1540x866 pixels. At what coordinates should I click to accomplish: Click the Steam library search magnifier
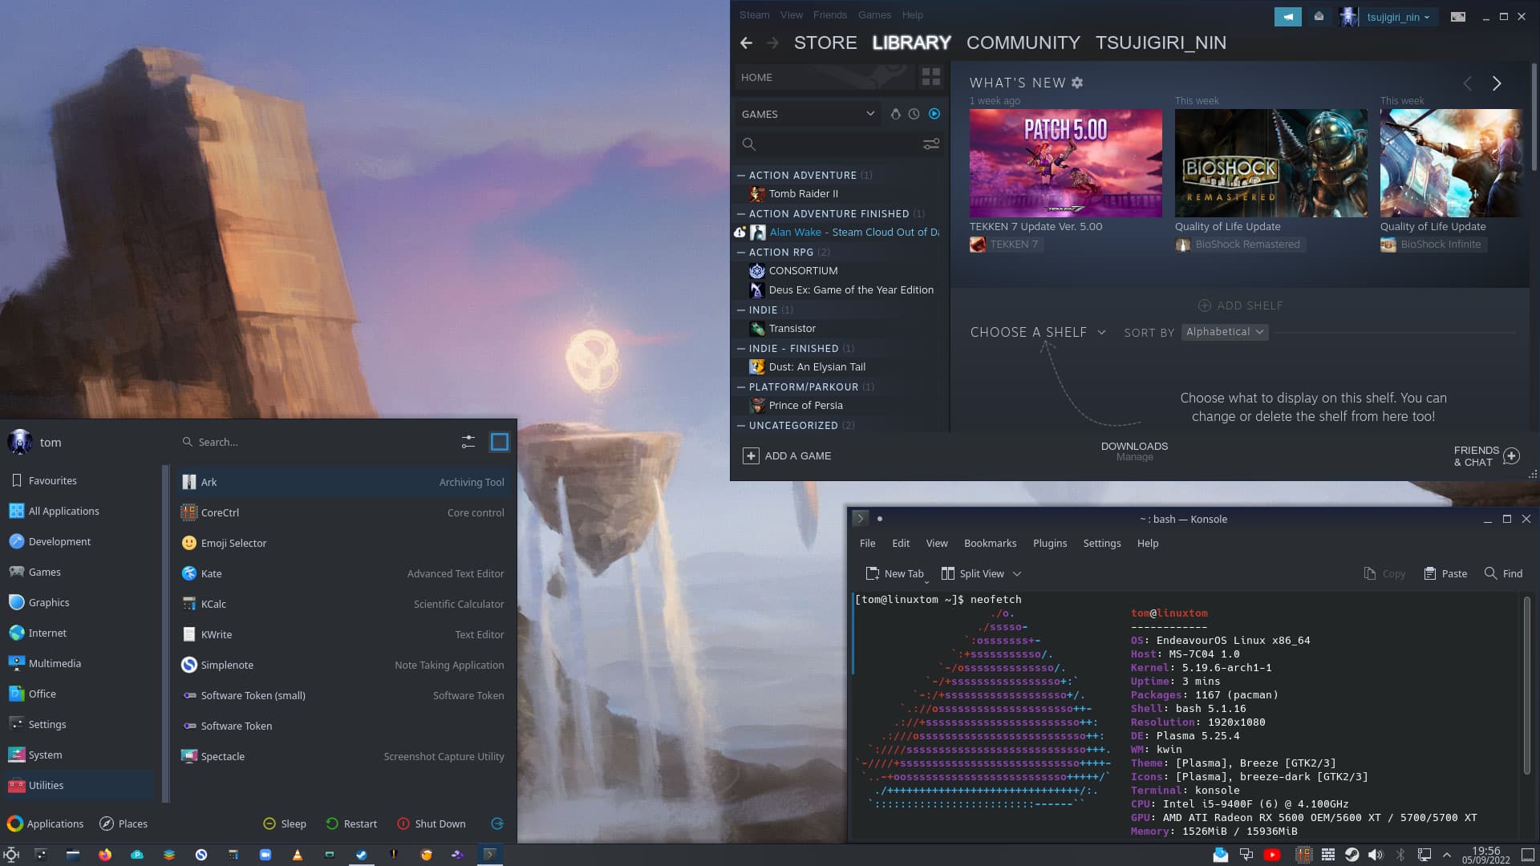pos(748,144)
